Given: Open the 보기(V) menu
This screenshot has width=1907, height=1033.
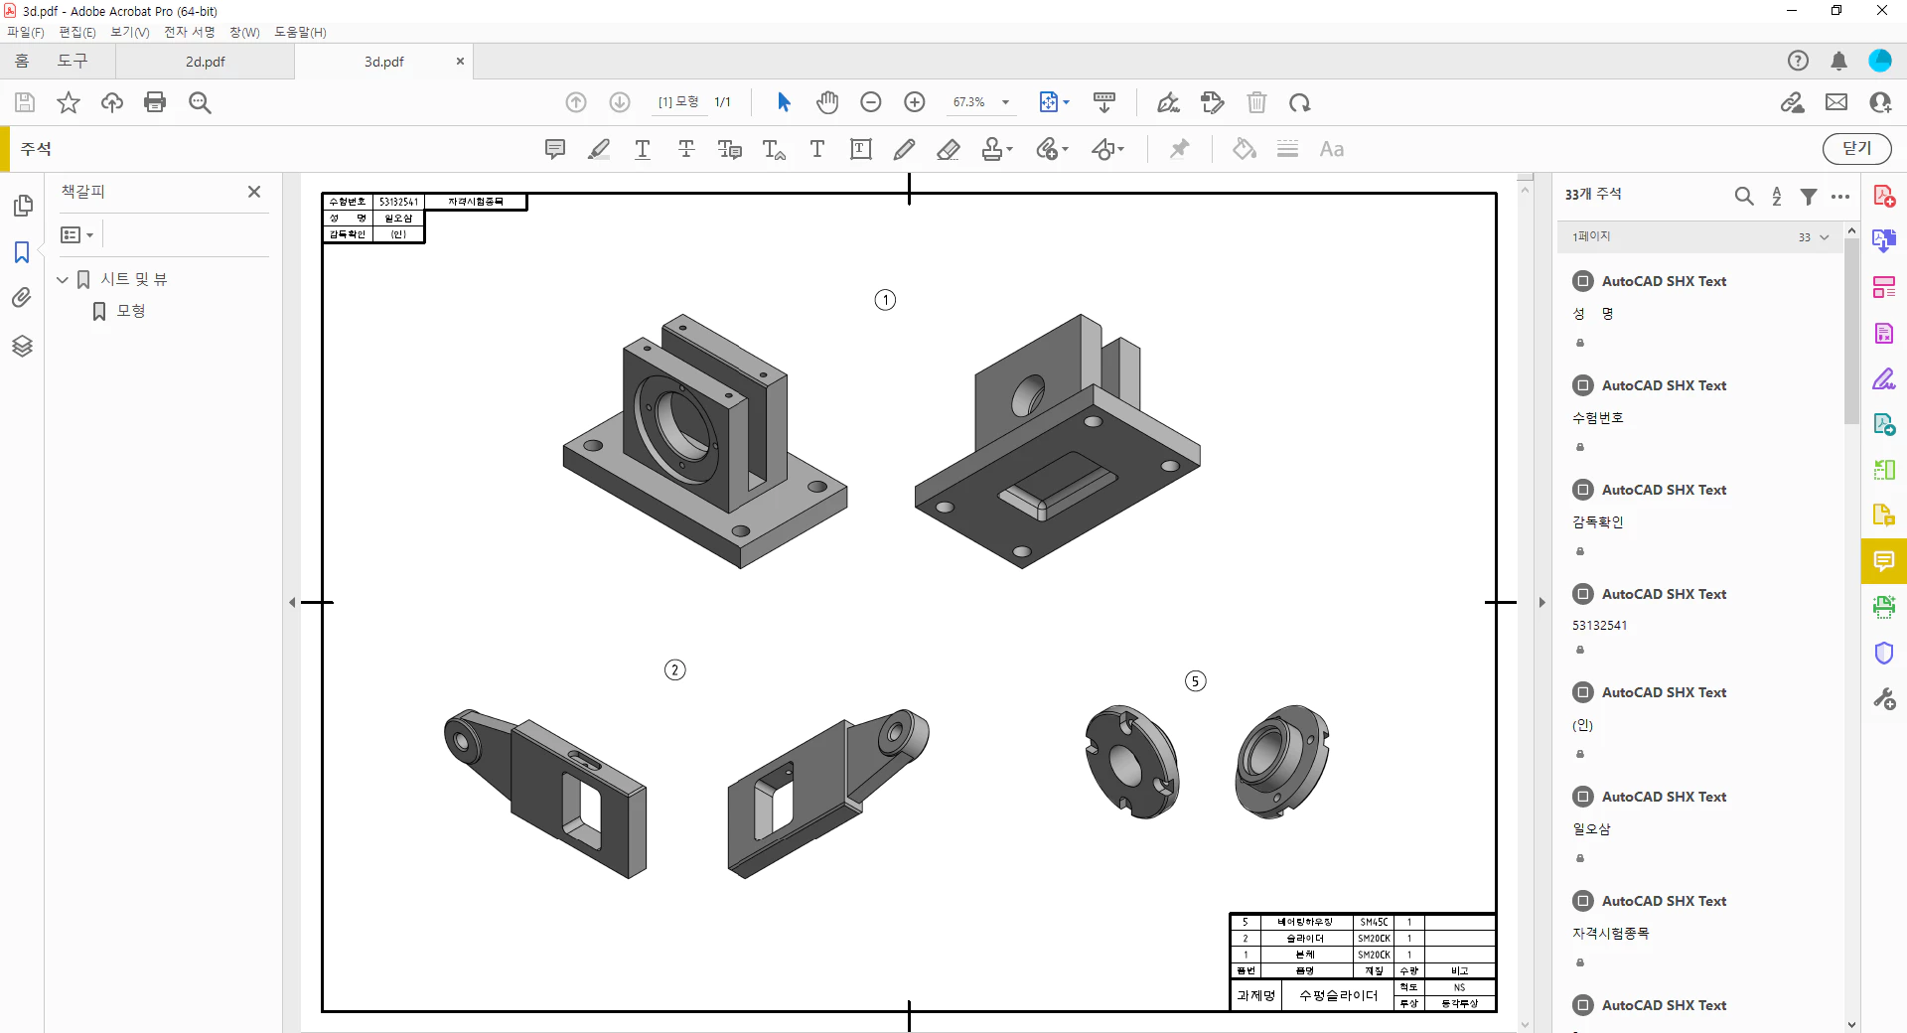Looking at the screenshot, I should [x=130, y=32].
